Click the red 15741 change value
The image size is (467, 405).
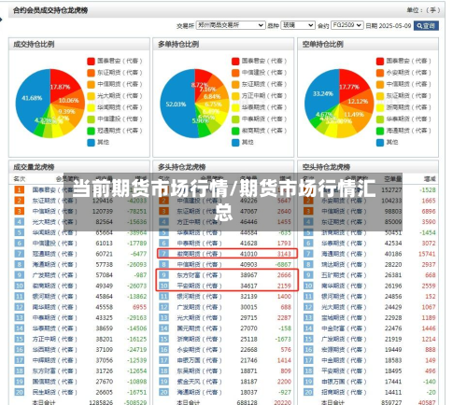[427, 254]
